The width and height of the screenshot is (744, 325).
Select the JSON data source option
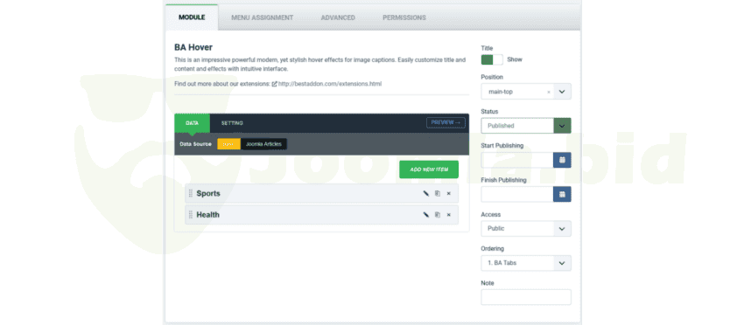[228, 144]
